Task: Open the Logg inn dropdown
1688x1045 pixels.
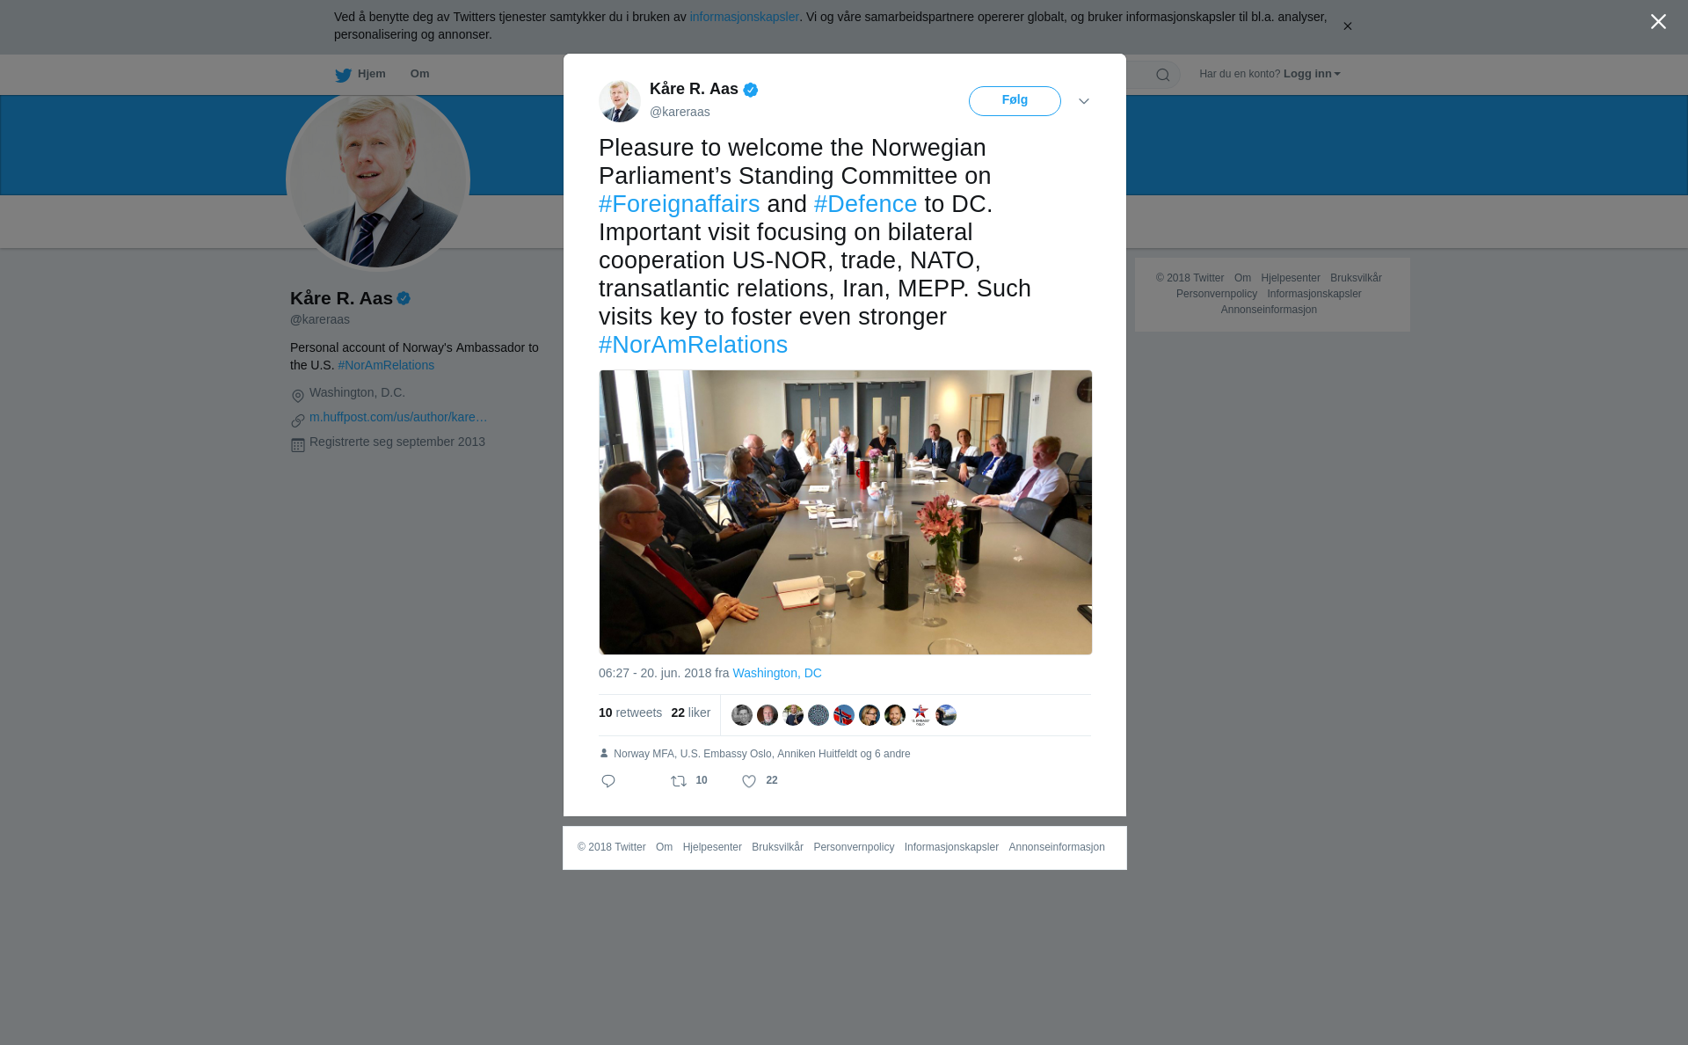Action: 1312,74
